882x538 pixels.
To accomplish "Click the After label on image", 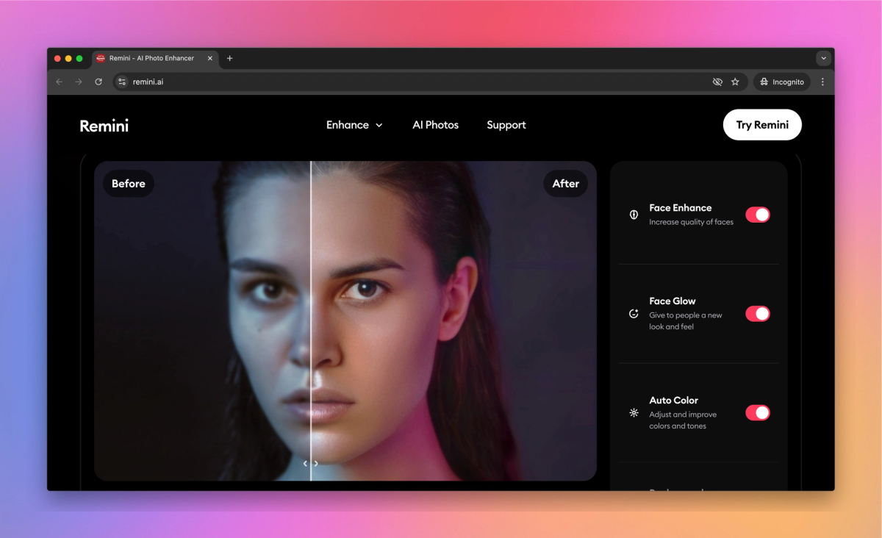I will point(566,184).
